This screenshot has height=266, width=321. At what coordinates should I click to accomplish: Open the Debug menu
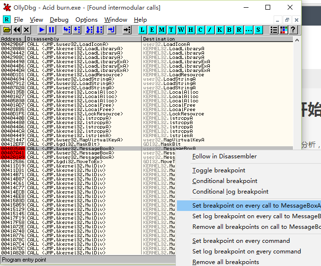pos(59,20)
